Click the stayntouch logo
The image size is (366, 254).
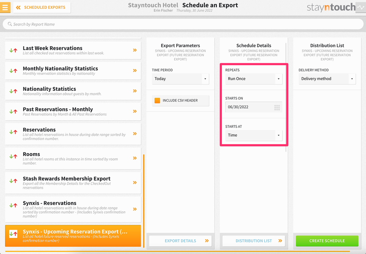[331, 8]
